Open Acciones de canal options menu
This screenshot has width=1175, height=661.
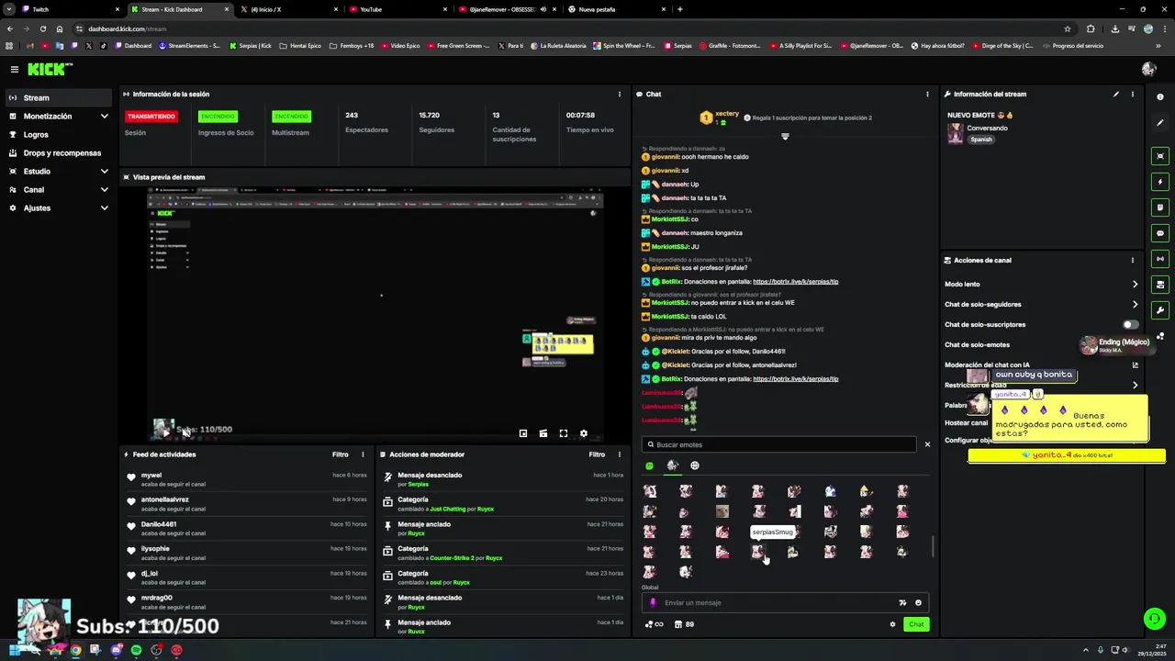point(1133,260)
